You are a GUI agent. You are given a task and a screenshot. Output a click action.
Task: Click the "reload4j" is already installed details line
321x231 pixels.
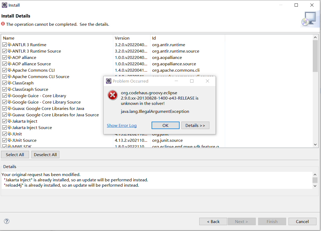tap(71, 185)
